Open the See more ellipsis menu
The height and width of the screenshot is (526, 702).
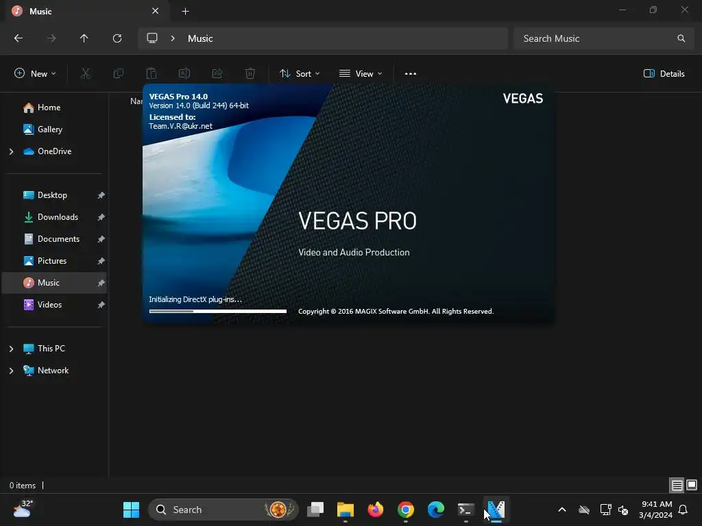point(411,73)
